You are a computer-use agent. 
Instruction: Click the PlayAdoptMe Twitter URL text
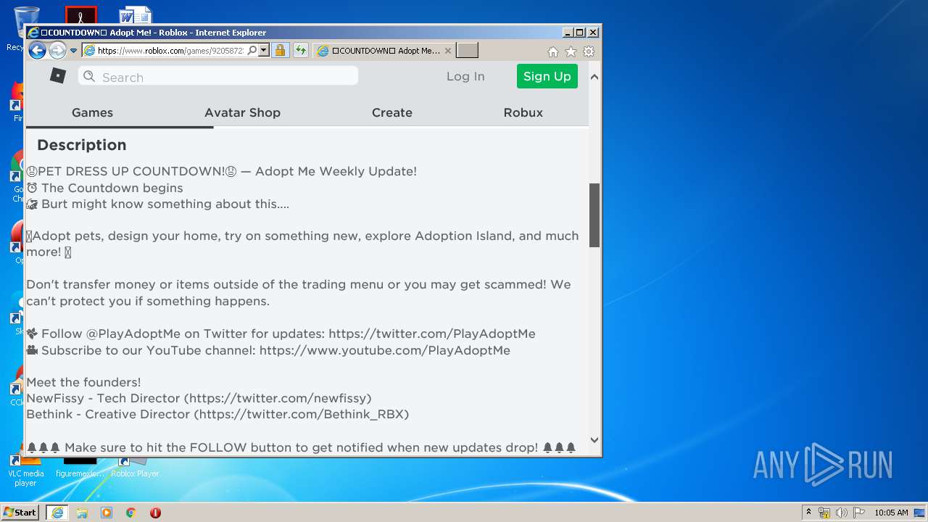pos(432,333)
